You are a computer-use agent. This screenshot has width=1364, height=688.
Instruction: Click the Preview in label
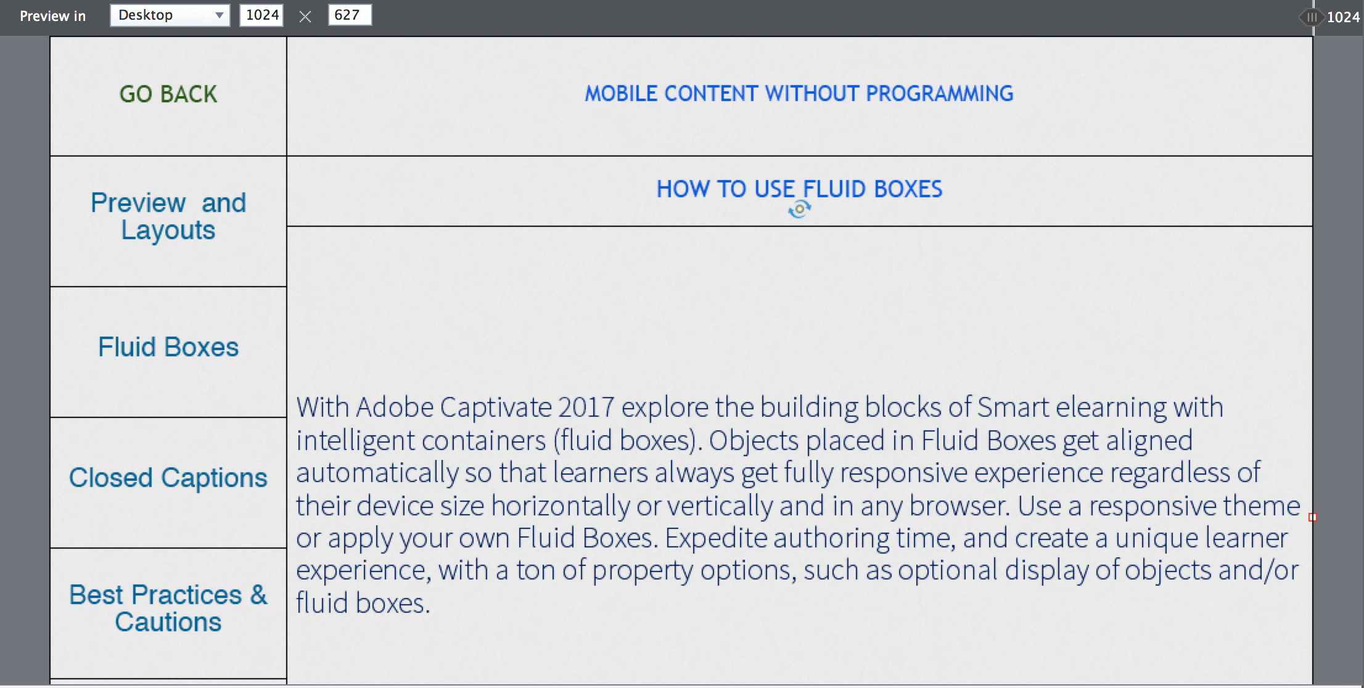(x=53, y=16)
